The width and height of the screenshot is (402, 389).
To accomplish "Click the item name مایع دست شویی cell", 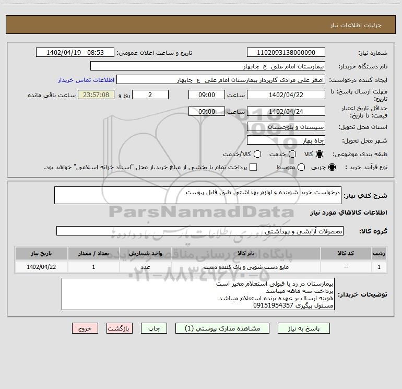I will (246, 267).
